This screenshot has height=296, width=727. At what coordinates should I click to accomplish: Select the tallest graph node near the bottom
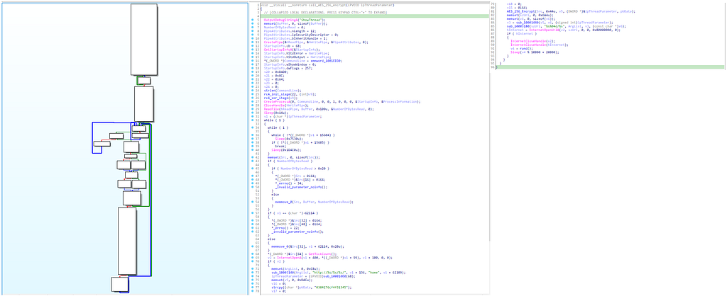point(127,241)
